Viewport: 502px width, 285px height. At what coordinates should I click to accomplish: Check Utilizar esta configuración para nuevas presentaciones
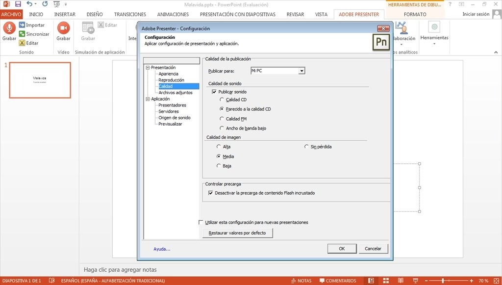pos(201,222)
